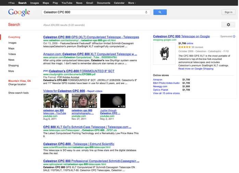
Task: Click the $1,799 online price link
Action: point(186,43)
